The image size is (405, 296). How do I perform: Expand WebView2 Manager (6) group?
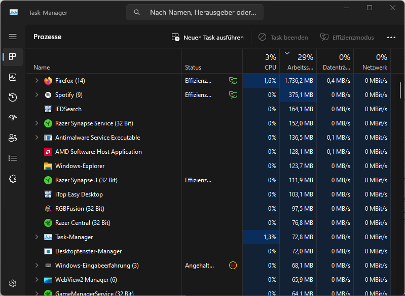click(36, 280)
